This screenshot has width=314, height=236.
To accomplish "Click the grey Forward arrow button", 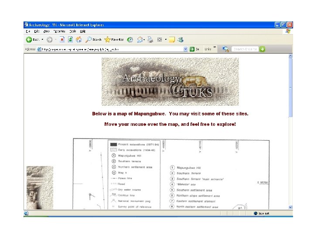I will pos(49,40).
